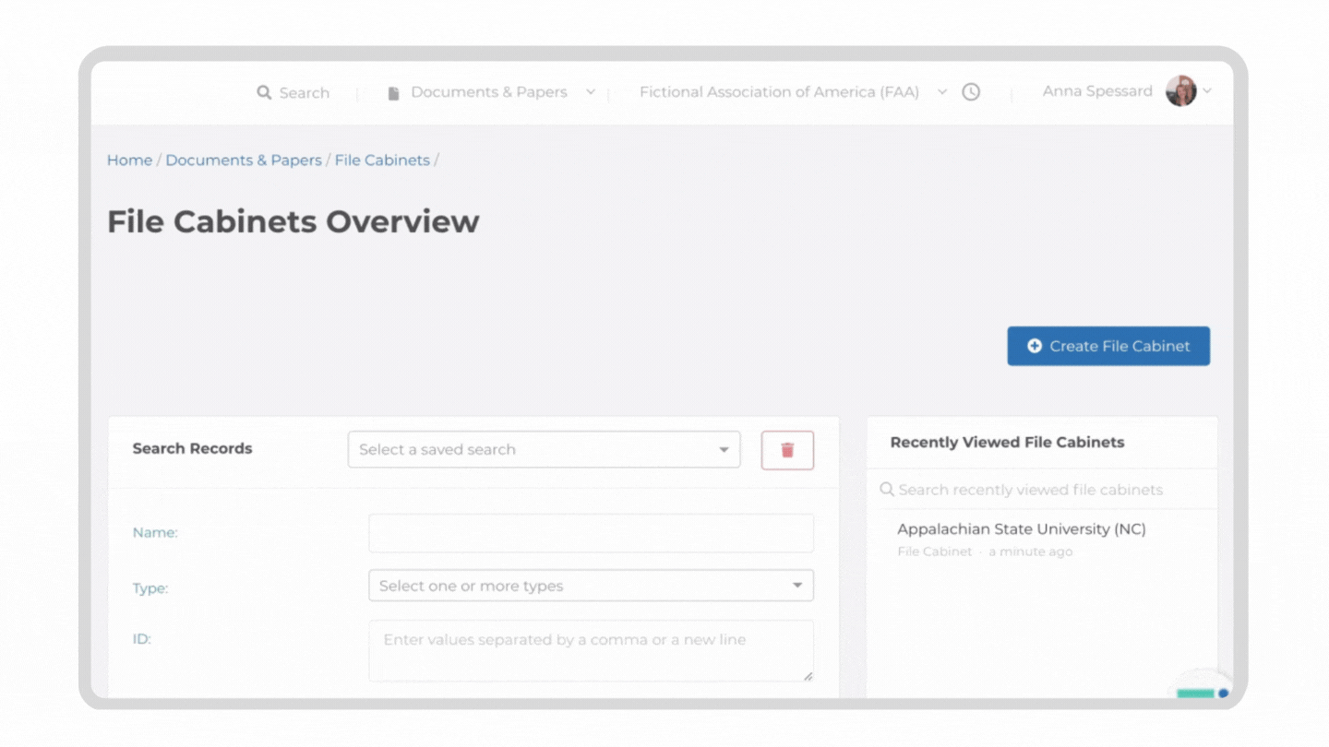Image resolution: width=1329 pixels, height=747 pixels.
Task: Delete saved search with red trash button
Action: (x=787, y=450)
